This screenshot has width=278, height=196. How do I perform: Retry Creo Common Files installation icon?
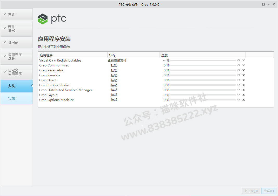[x=239, y=65]
